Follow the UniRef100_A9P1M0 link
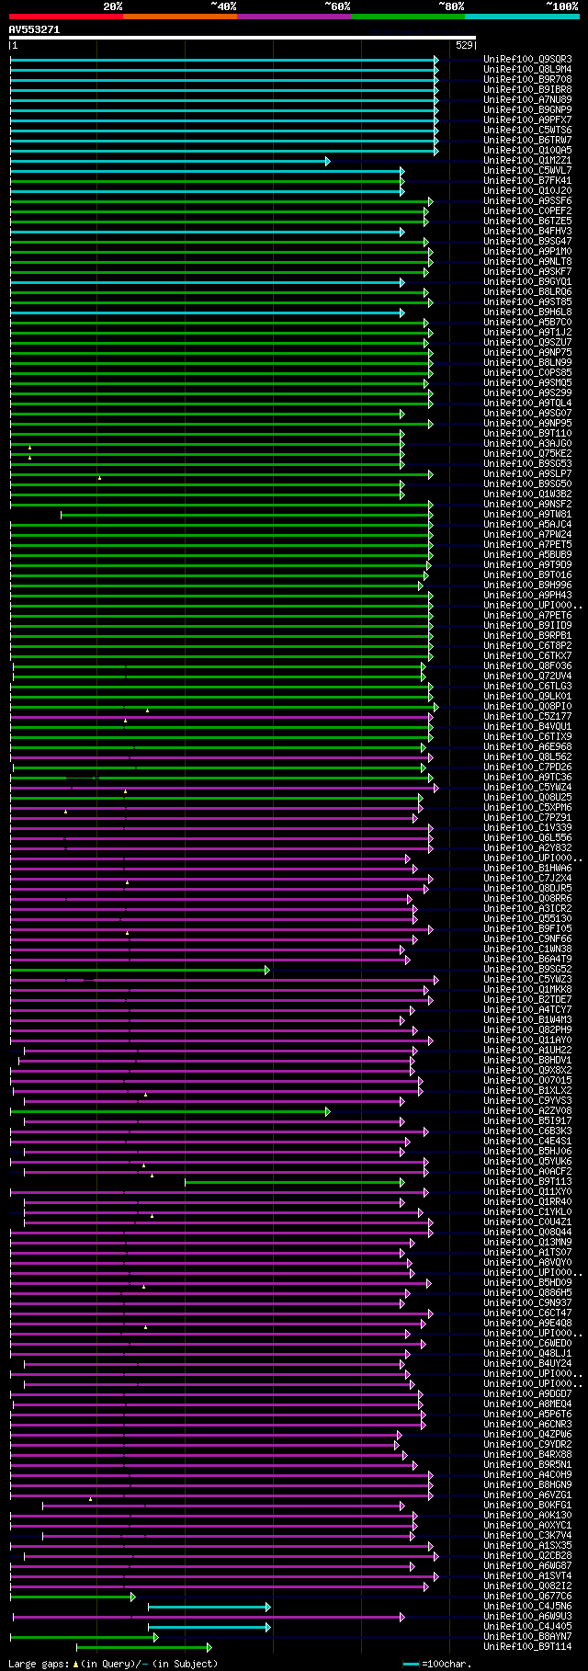This screenshot has width=588, height=1671. pyautogui.click(x=527, y=252)
